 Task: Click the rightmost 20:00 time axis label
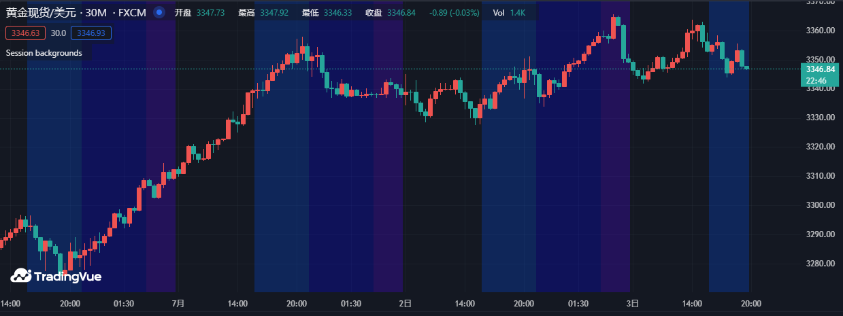click(750, 304)
